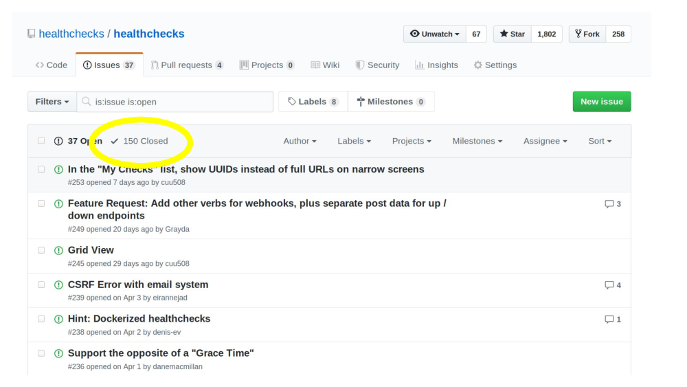Open the Grace Time support issue
Screen dimensions: 687x387
tap(161, 353)
